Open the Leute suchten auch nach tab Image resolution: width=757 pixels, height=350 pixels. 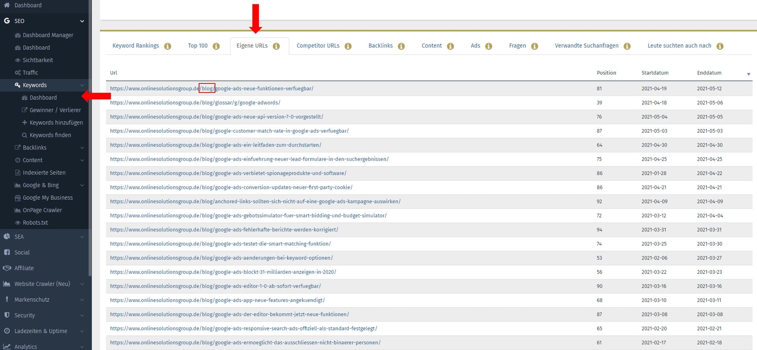(679, 46)
